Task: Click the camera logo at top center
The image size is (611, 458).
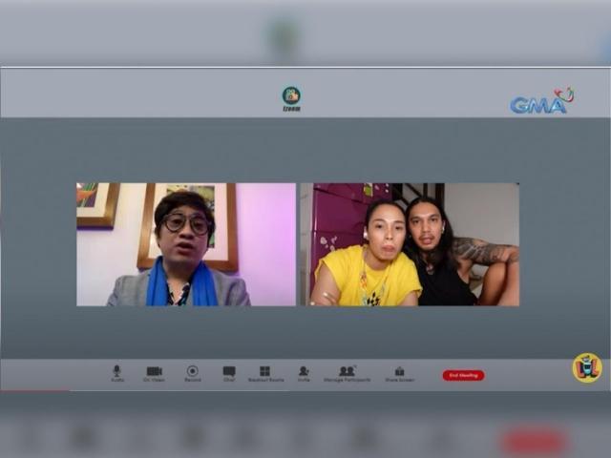Action: (291, 95)
